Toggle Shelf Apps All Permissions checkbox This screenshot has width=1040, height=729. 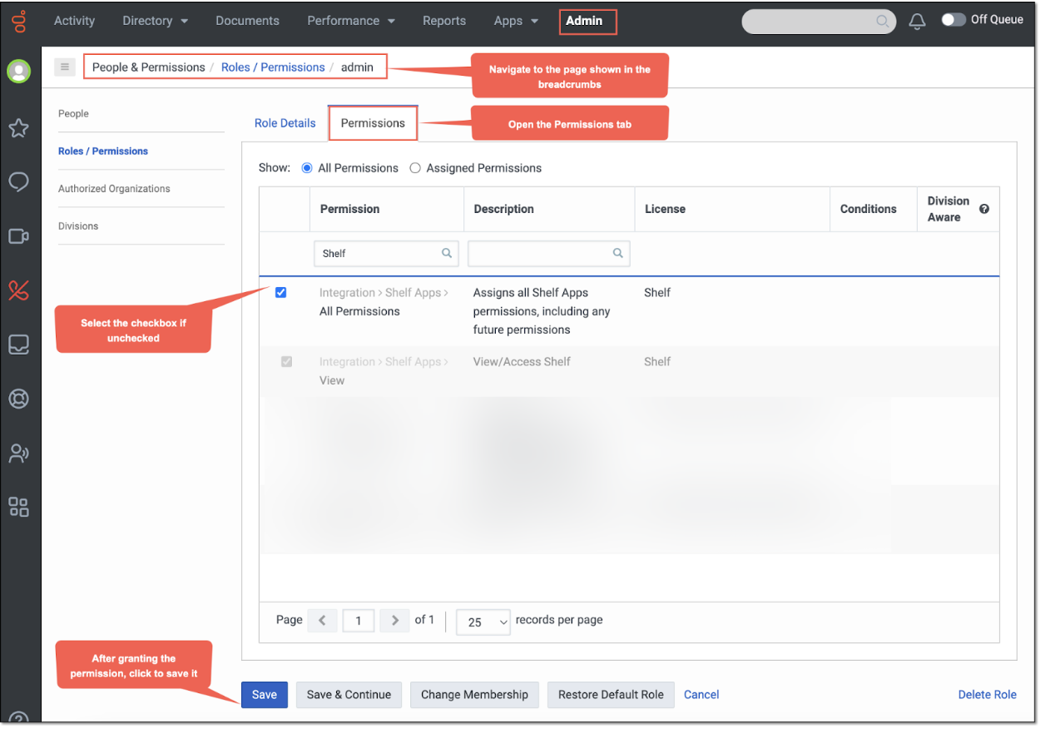coord(281,293)
